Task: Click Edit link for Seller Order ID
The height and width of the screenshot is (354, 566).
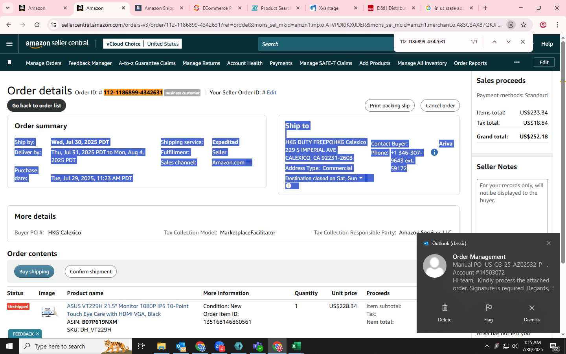Action: tap(272, 92)
